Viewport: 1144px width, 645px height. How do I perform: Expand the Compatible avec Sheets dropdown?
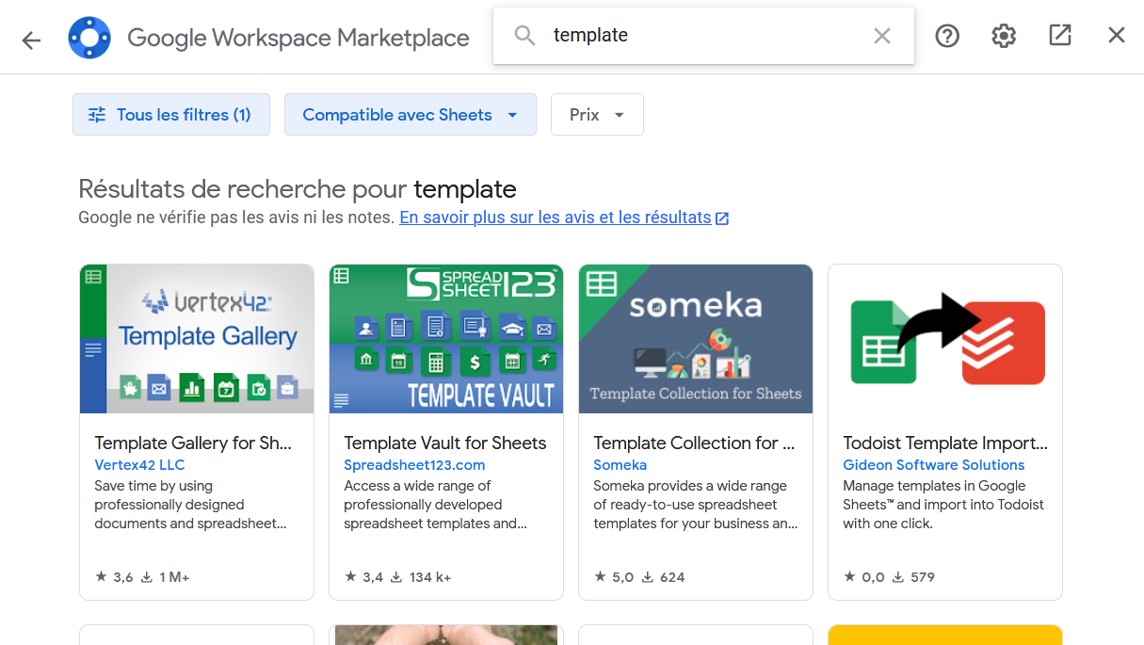pyautogui.click(x=411, y=115)
